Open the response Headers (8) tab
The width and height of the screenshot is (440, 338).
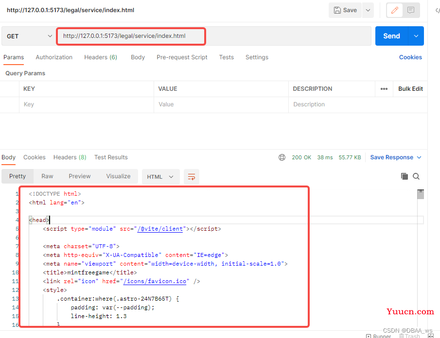click(x=70, y=157)
